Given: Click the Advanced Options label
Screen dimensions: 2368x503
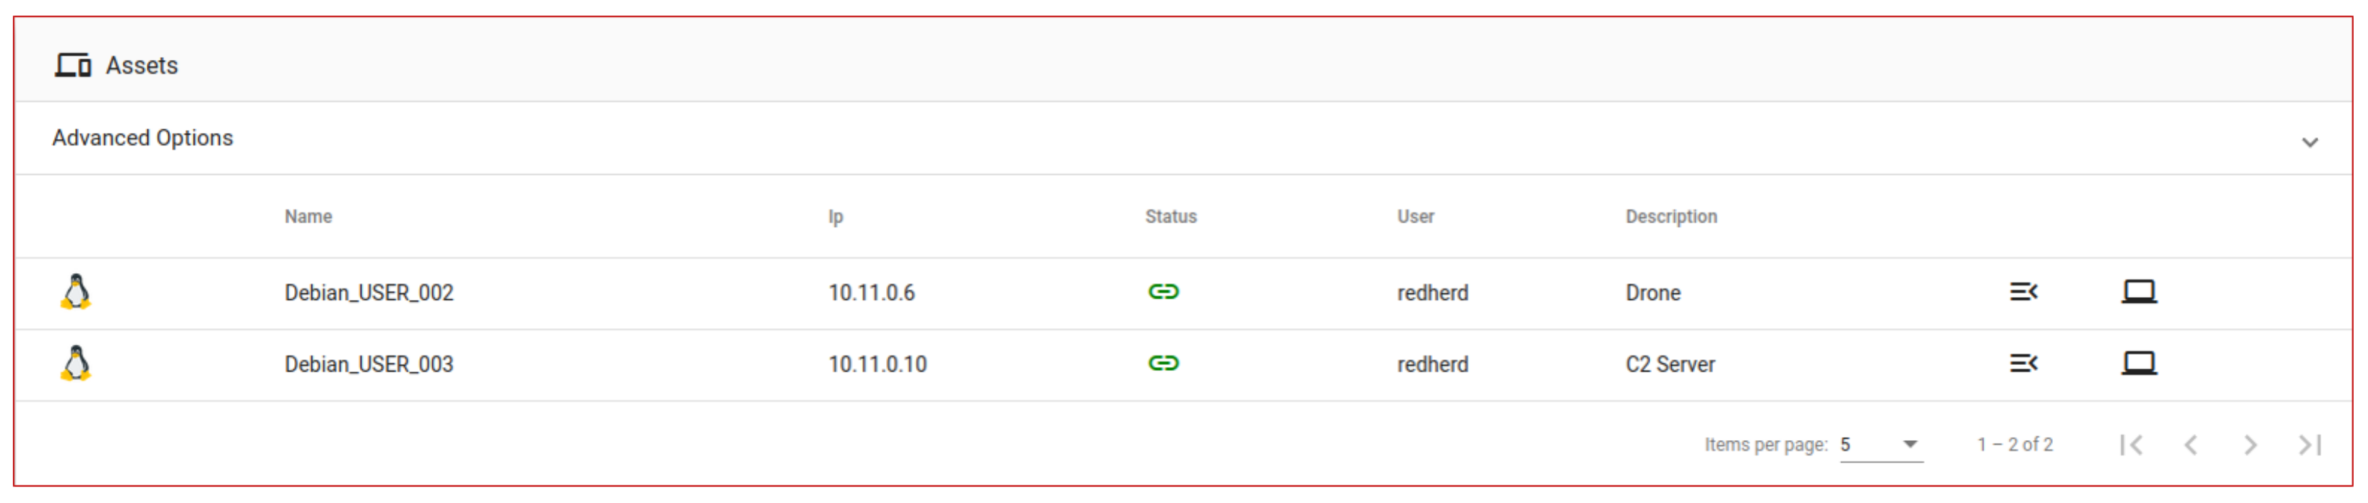Looking at the screenshot, I should click(x=142, y=138).
